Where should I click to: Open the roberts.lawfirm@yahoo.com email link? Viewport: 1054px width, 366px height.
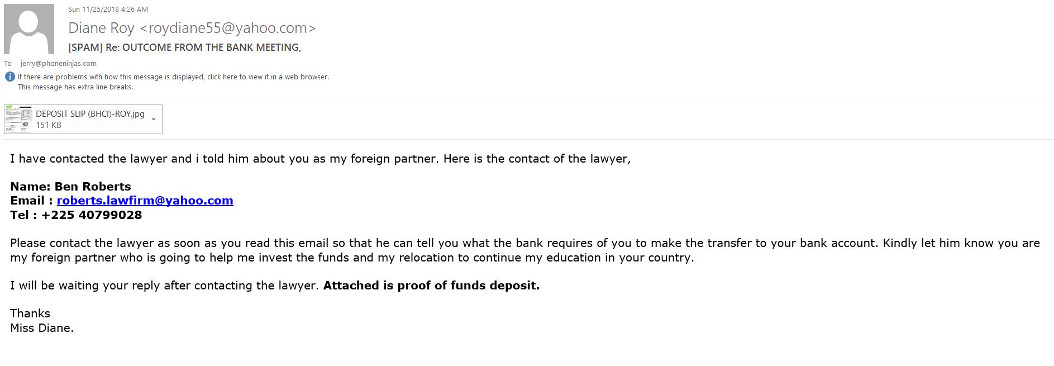pyautogui.click(x=145, y=201)
